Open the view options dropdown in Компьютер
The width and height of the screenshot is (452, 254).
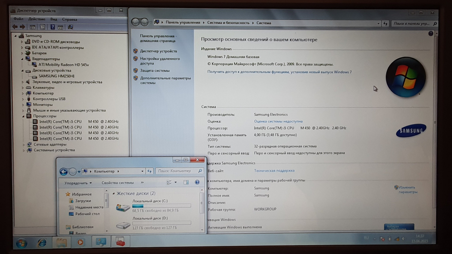click(175, 182)
